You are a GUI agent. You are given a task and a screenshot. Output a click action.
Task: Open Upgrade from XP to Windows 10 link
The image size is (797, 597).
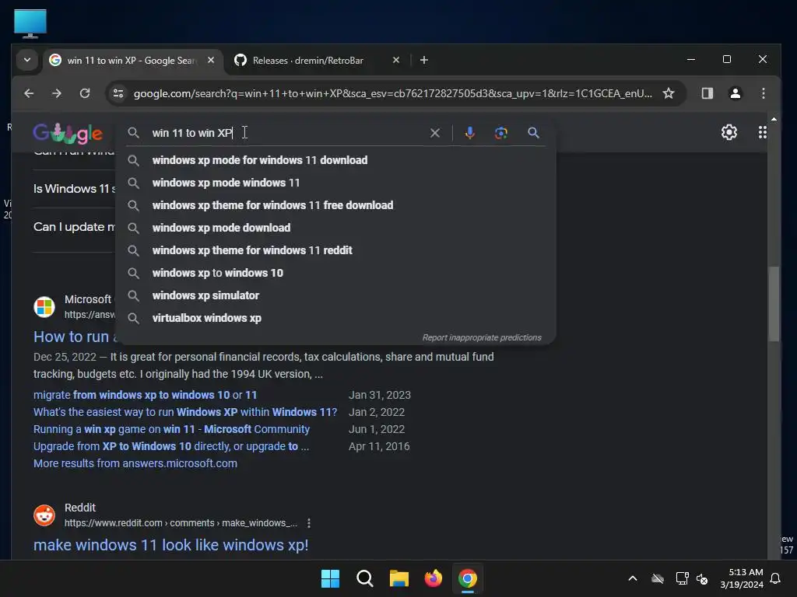(170, 446)
